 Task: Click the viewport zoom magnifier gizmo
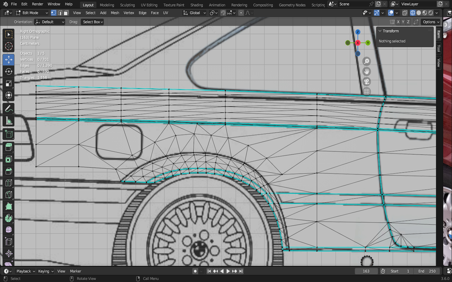367,61
